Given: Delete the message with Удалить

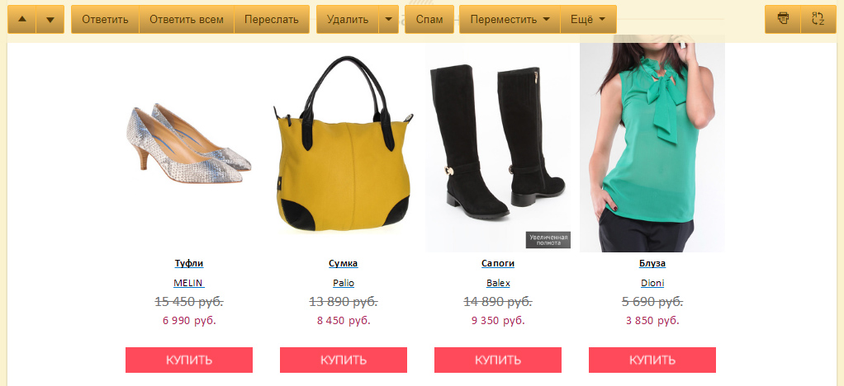Looking at the screenshot, I should pyautogui.click(x=348, y=19).
